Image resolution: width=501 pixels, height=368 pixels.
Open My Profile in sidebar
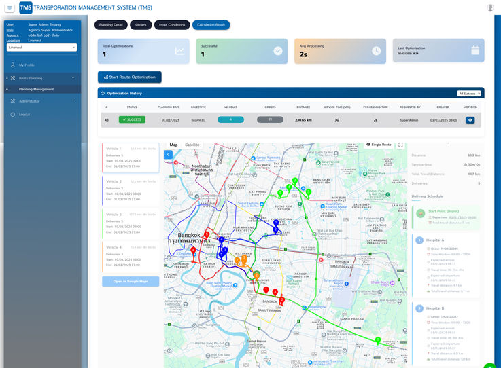pos(42,65)
